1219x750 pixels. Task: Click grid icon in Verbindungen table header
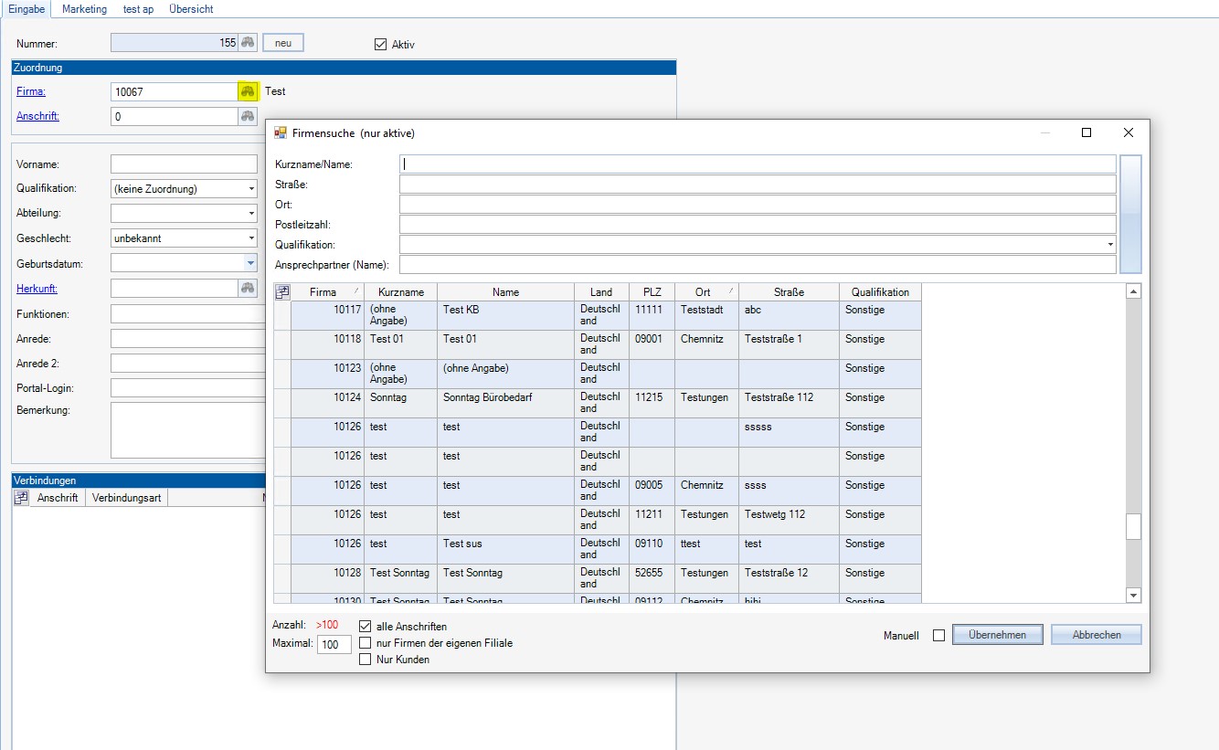pos(21,498)
